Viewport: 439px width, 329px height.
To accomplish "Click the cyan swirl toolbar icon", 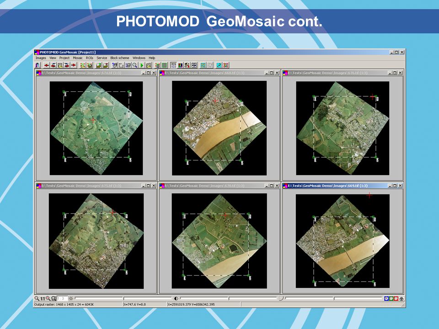I will [219, 65].
